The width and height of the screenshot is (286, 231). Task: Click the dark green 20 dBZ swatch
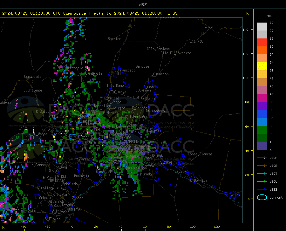click(x=262, y=138)
